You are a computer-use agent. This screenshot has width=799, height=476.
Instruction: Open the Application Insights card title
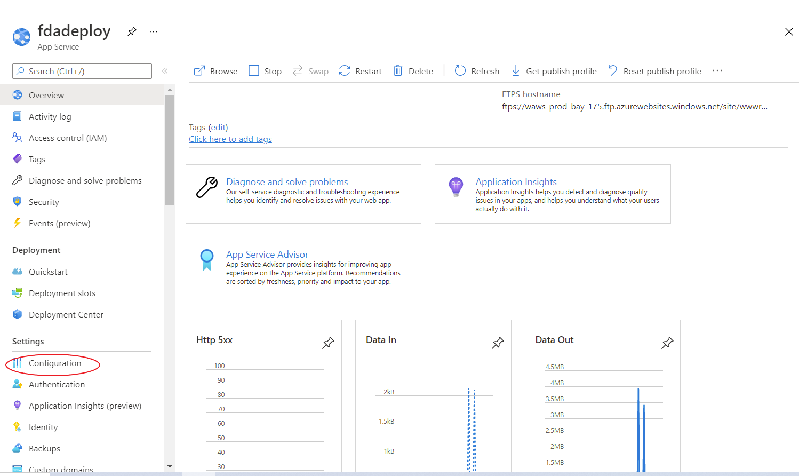point(516,182)
